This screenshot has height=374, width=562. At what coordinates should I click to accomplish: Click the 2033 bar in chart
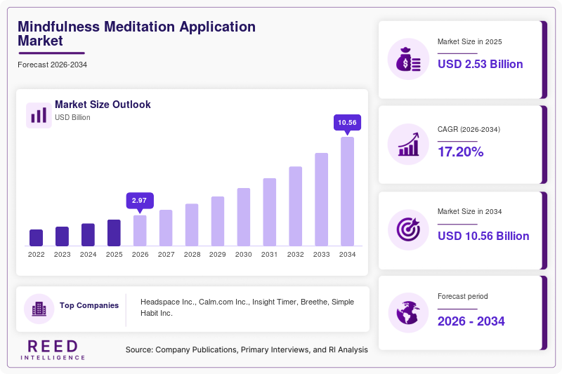tap(322, 199)
